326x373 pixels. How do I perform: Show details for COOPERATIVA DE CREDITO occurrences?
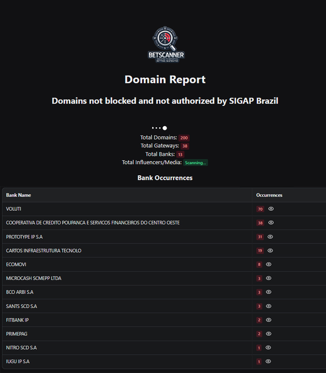271,222
